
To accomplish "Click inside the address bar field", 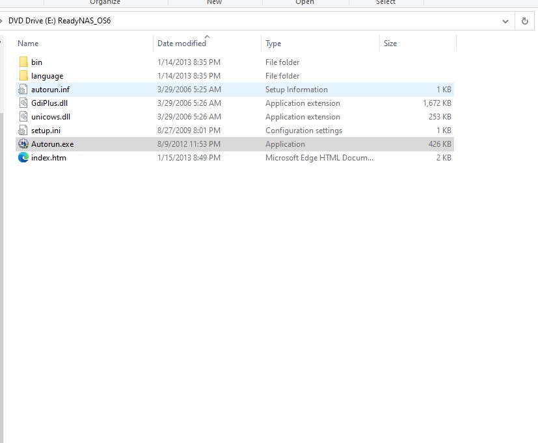I will pos(260,20).
